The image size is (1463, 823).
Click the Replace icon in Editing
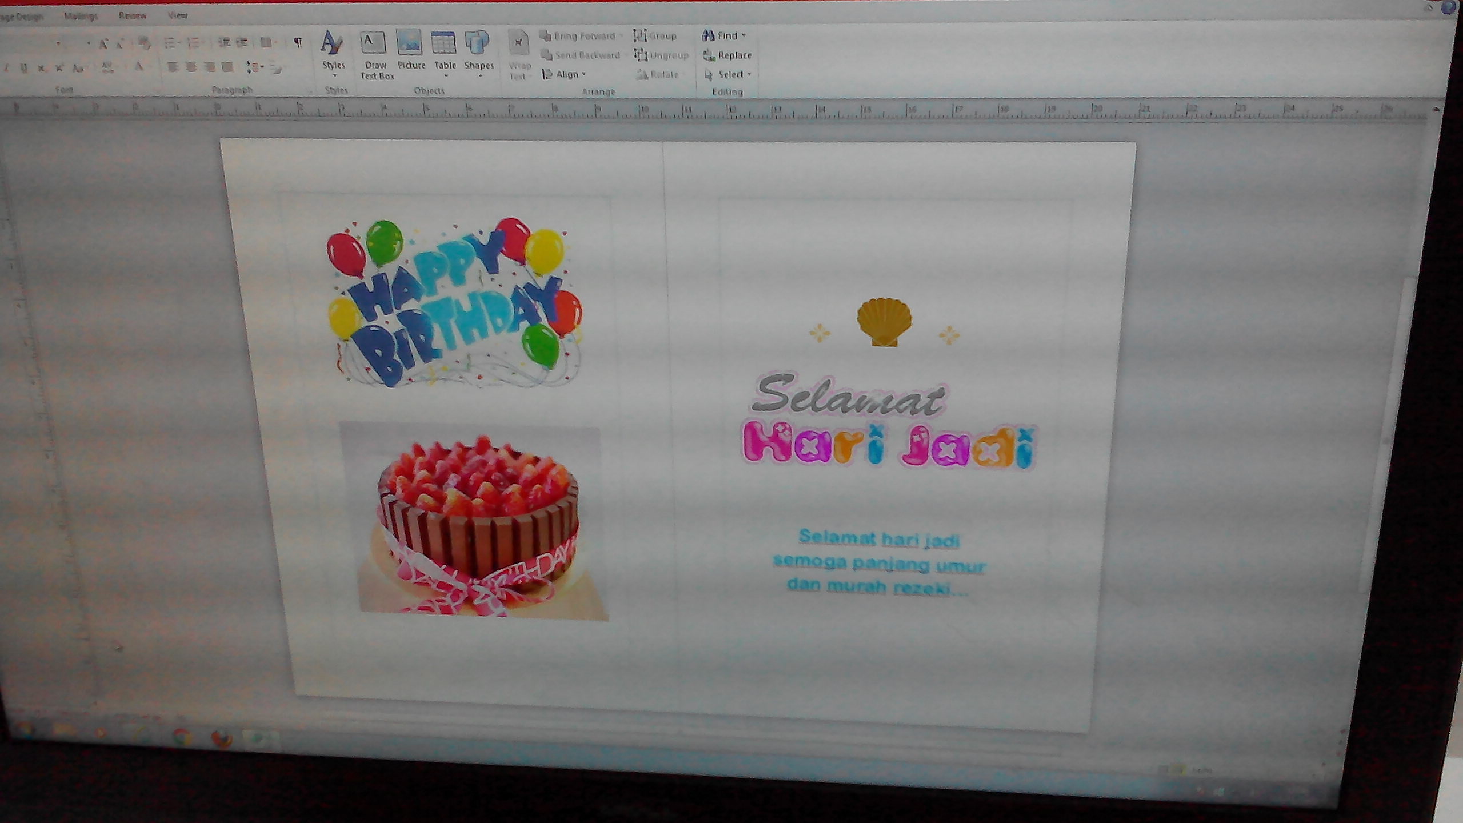(x=710, y=55)
